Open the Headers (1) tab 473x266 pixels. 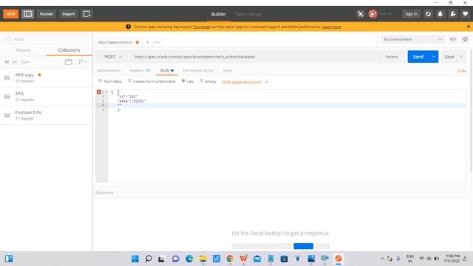pos(140,70)
